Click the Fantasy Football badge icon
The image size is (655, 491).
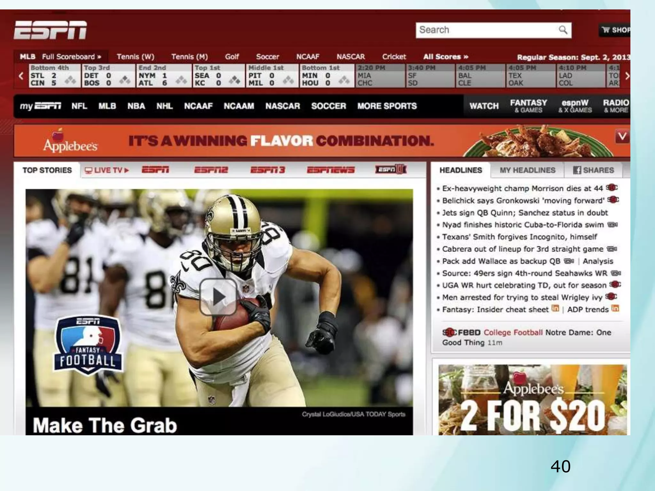(x=88, y=345)
